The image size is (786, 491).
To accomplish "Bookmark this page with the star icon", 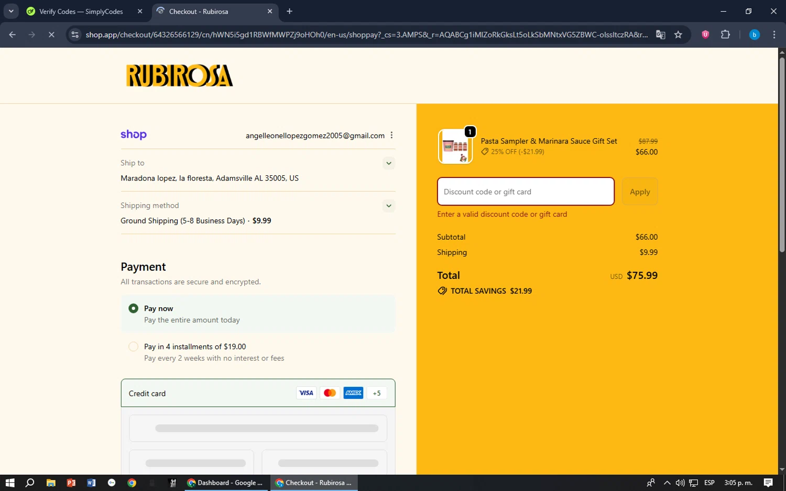I will pyautogui.click(x=678, y=35).
